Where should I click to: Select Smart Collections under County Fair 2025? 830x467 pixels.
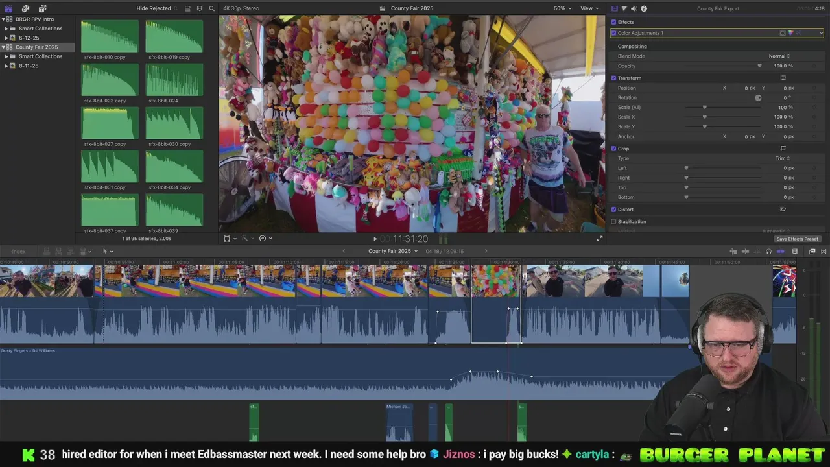tap(40, 56)
